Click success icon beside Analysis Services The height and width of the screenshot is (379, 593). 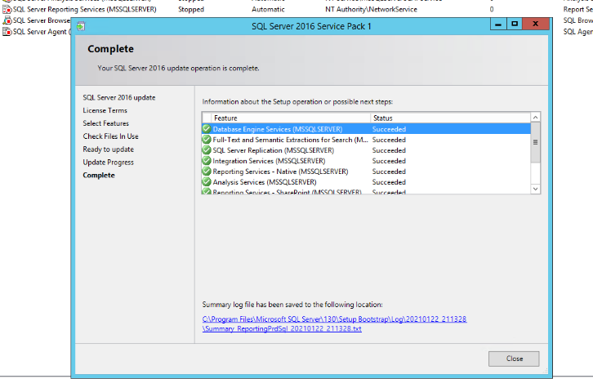(x=207, y=181)
